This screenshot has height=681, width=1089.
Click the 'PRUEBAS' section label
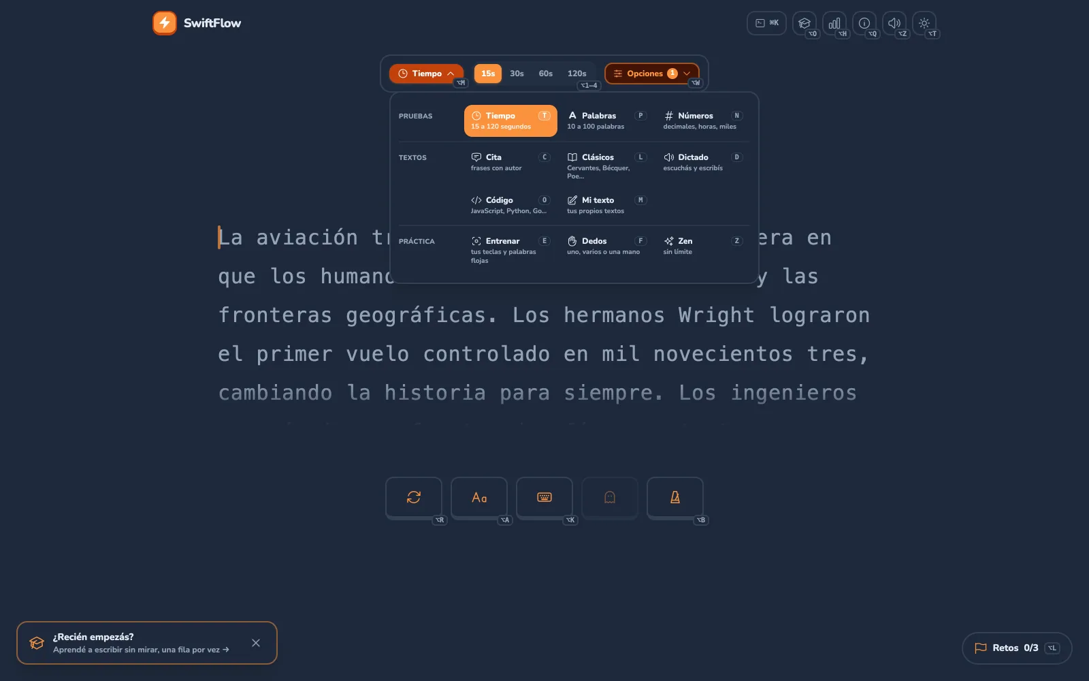[x=415, y=116]
